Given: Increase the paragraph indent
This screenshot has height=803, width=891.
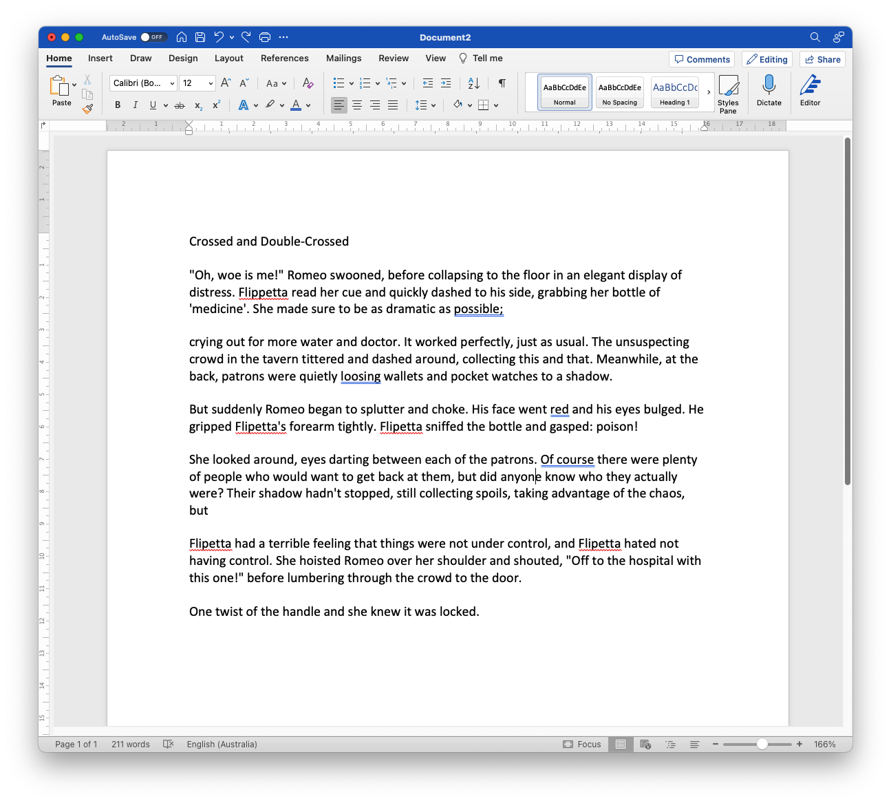Looking at the screenshot, I should click(x=446, y=83).
